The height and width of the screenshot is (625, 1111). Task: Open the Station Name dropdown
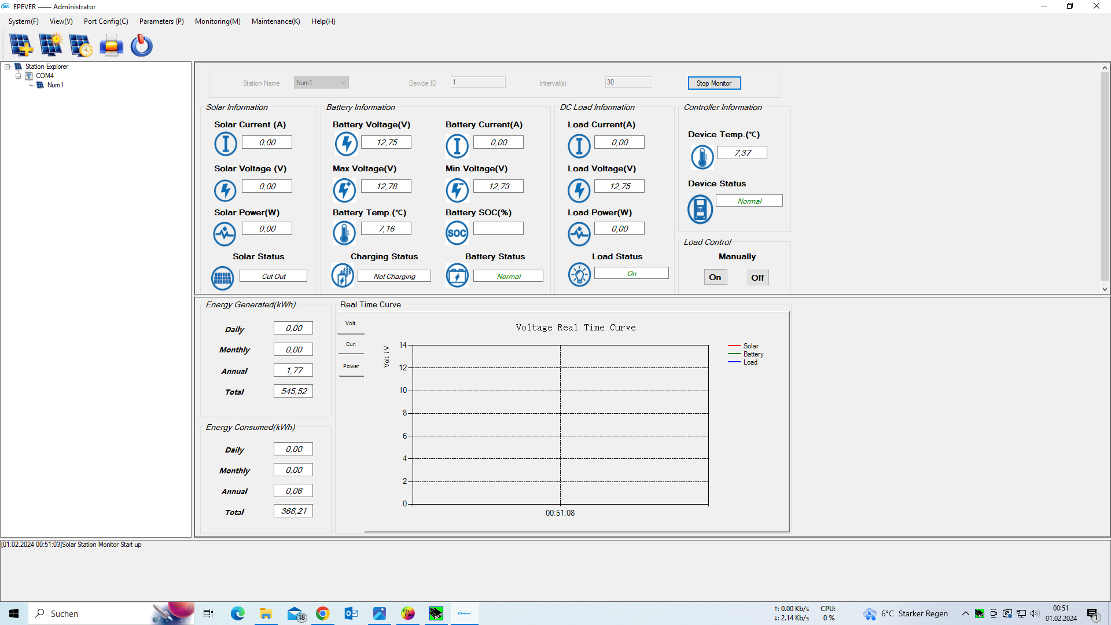(343, 83)
